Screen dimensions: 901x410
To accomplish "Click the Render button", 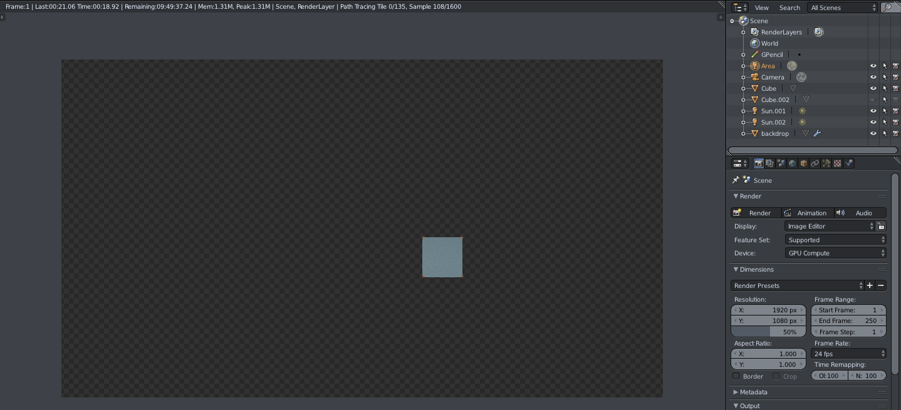I will tap(756, 213).
